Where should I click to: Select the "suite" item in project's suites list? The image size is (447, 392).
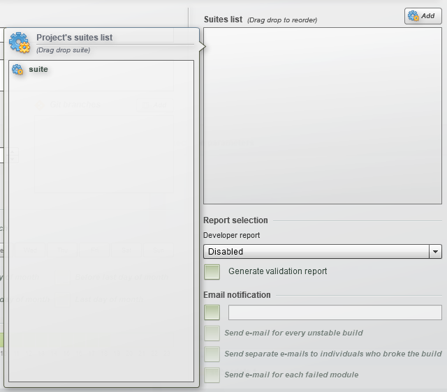38,69
